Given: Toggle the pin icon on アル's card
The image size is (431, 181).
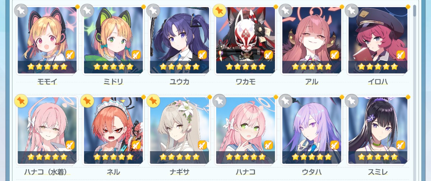Looking at the screenshot, I should point(285,11).
